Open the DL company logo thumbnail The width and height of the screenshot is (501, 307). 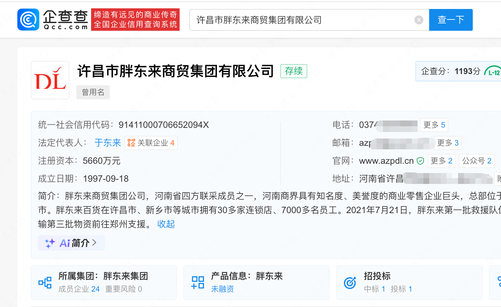pyautogui.click(x=50, y=80)
